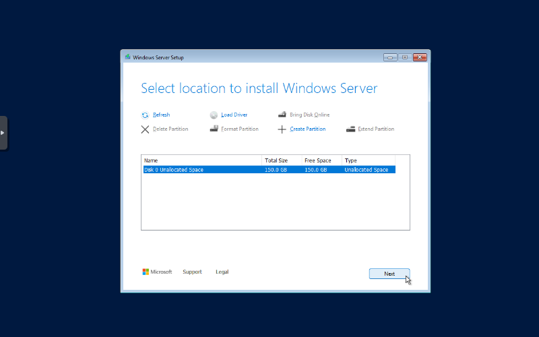Screen dimensions: 539x337
Task: Click the Extend Partition drive icon
Action: tap(350, 129)
